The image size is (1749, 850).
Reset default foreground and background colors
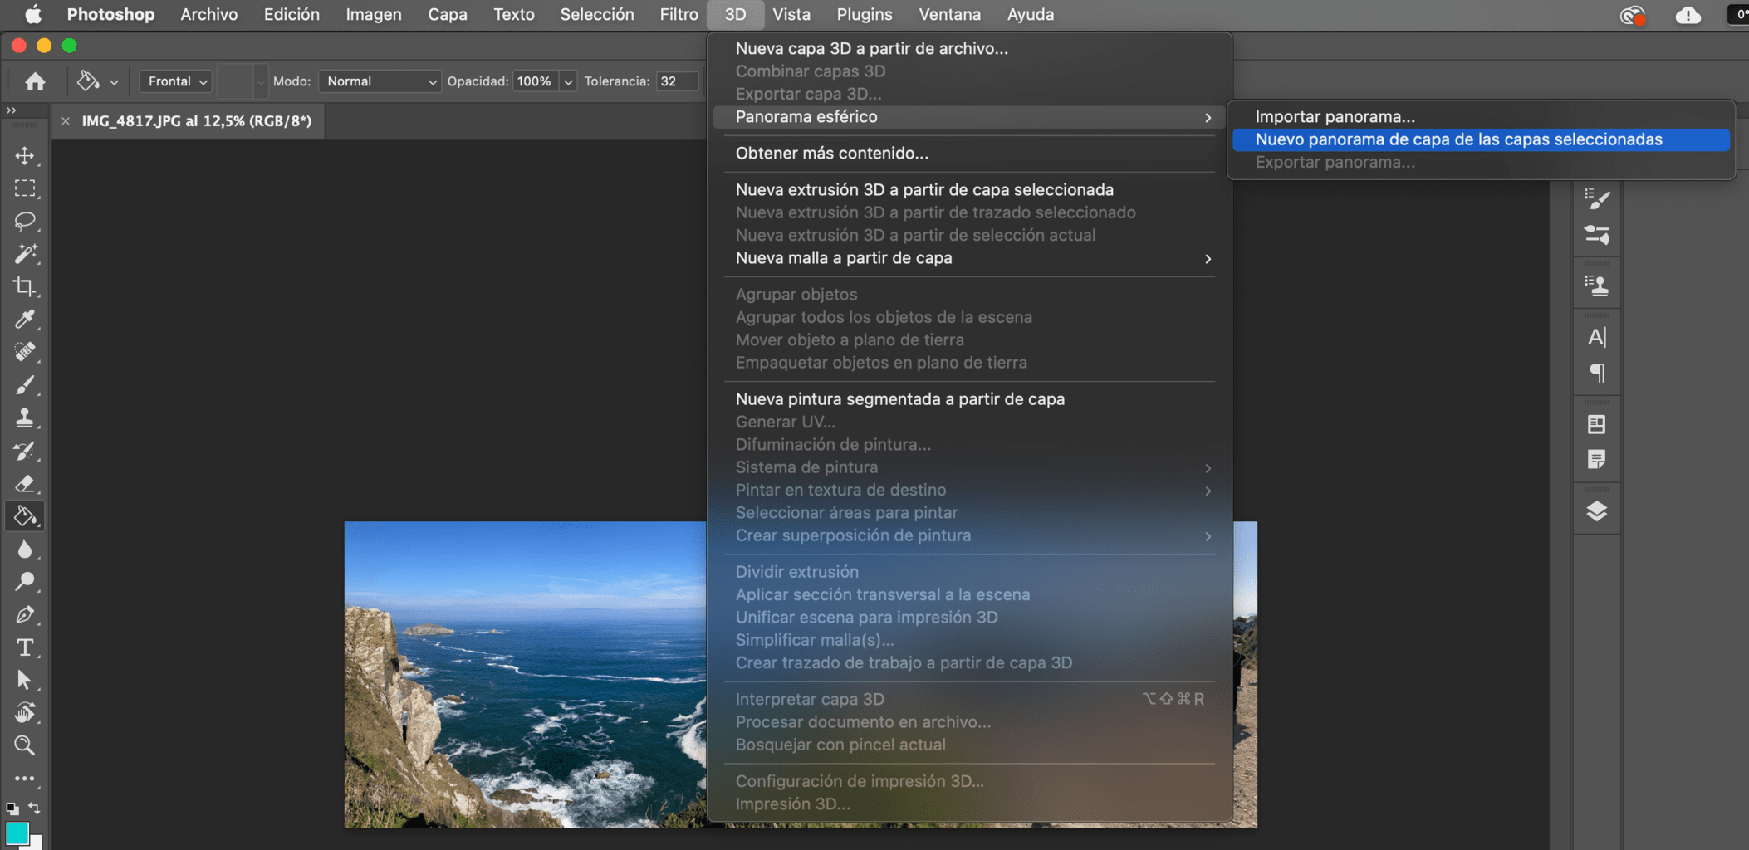tap(12, 808)
